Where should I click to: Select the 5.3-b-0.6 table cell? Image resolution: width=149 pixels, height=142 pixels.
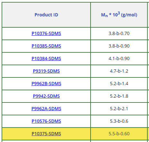coord(119,121)
